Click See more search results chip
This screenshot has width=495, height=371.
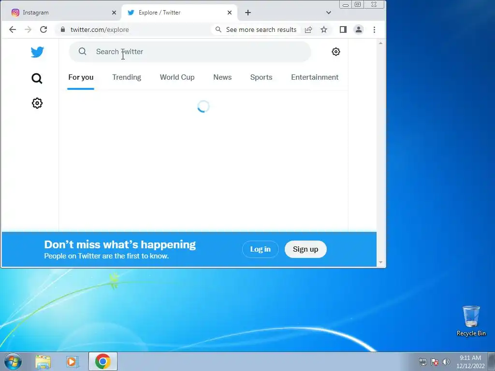[256, 29]
